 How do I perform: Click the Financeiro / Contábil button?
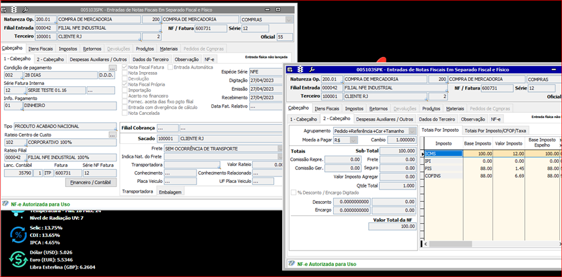pyautogui.click(x=91, y=182)
